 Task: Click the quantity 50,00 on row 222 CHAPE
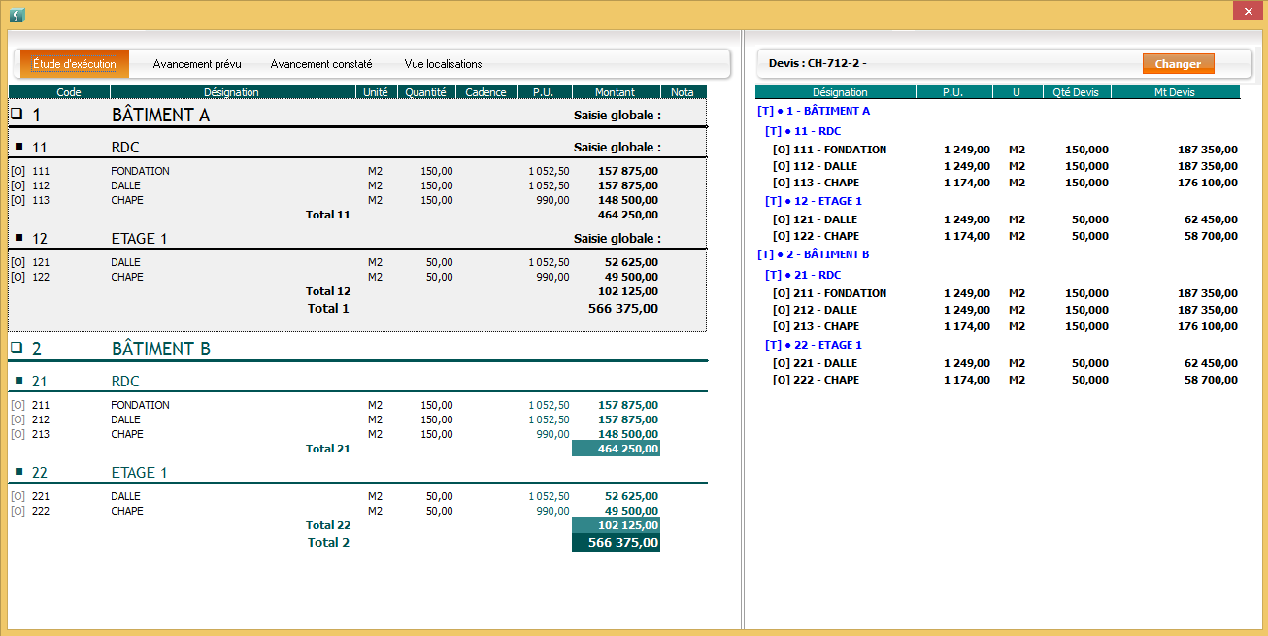coord(439,511)
